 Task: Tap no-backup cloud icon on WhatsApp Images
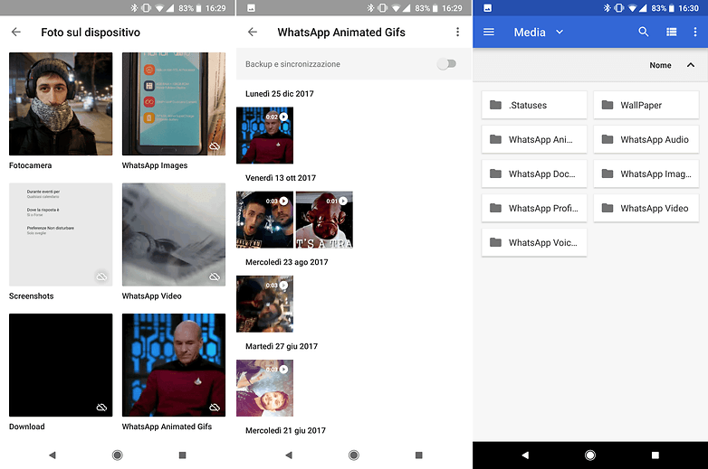(215, 146)
